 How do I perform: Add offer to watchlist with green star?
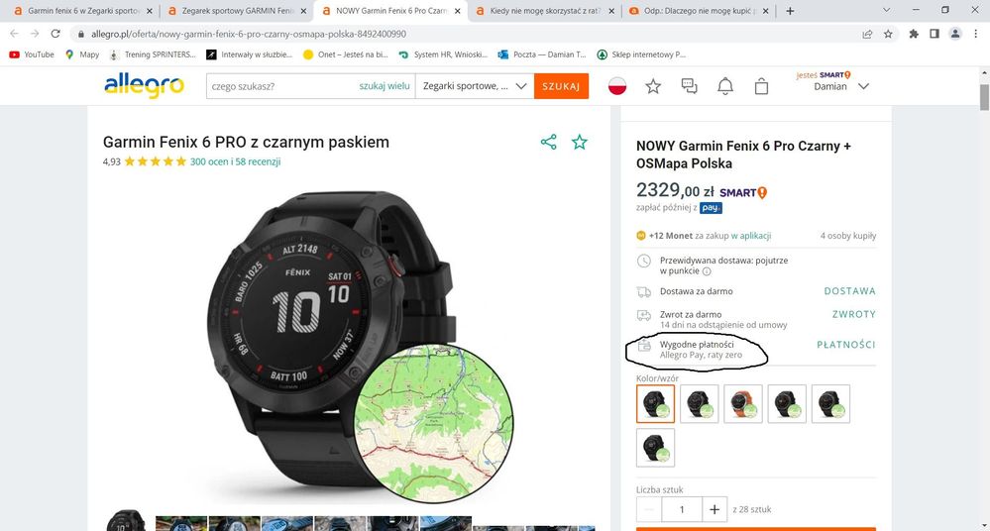[579, 142]
